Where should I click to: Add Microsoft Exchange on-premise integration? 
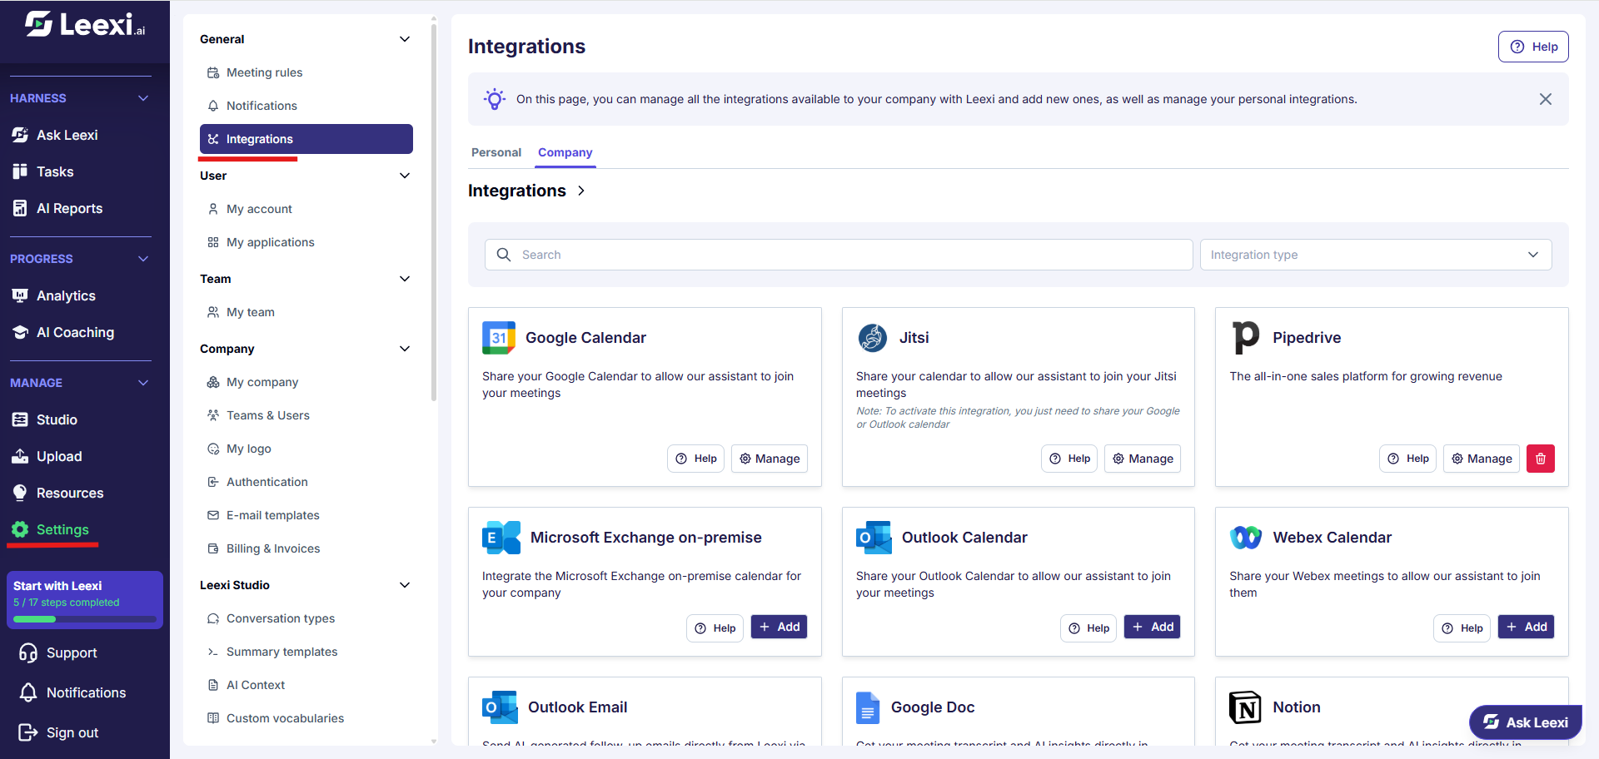click(x=780, y=627)
